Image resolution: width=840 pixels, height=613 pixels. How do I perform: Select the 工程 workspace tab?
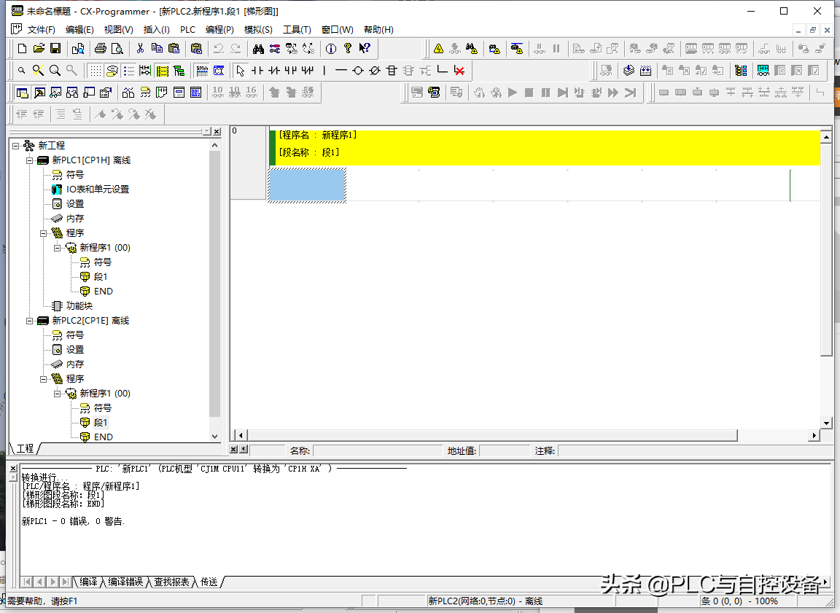pyautogui.click(x=26, y=448)
